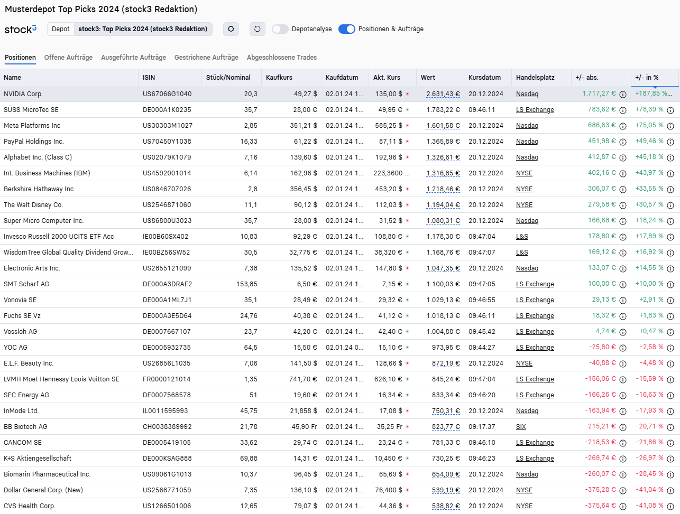680x514 pixels.
Task: Click info icon beside YOC AG -25,80 €
Action: coord(623,348)
